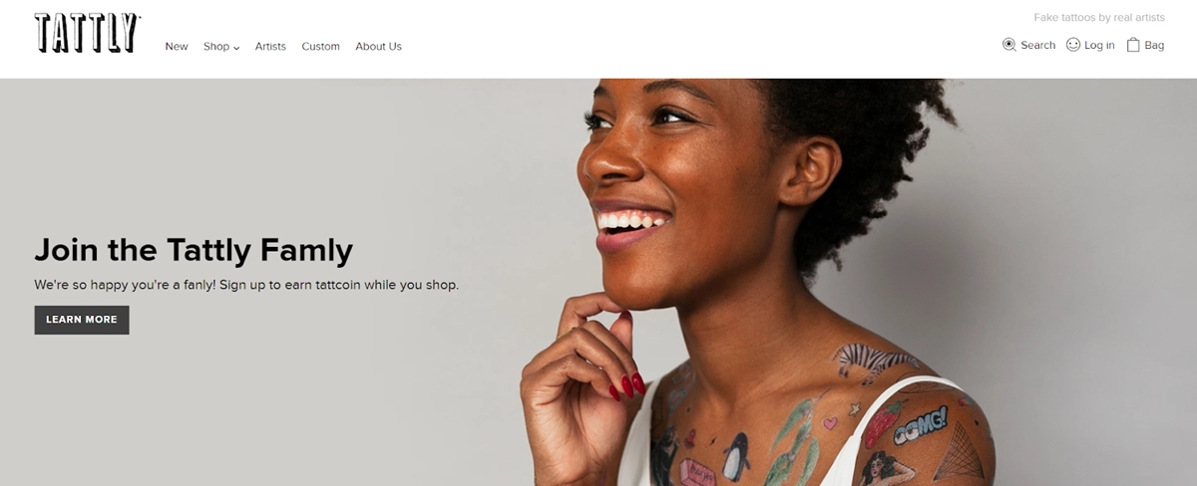The width and height of the screenshot is (1197, 486).
Task: Click the Bag text link
Action: click(1154, 45)
